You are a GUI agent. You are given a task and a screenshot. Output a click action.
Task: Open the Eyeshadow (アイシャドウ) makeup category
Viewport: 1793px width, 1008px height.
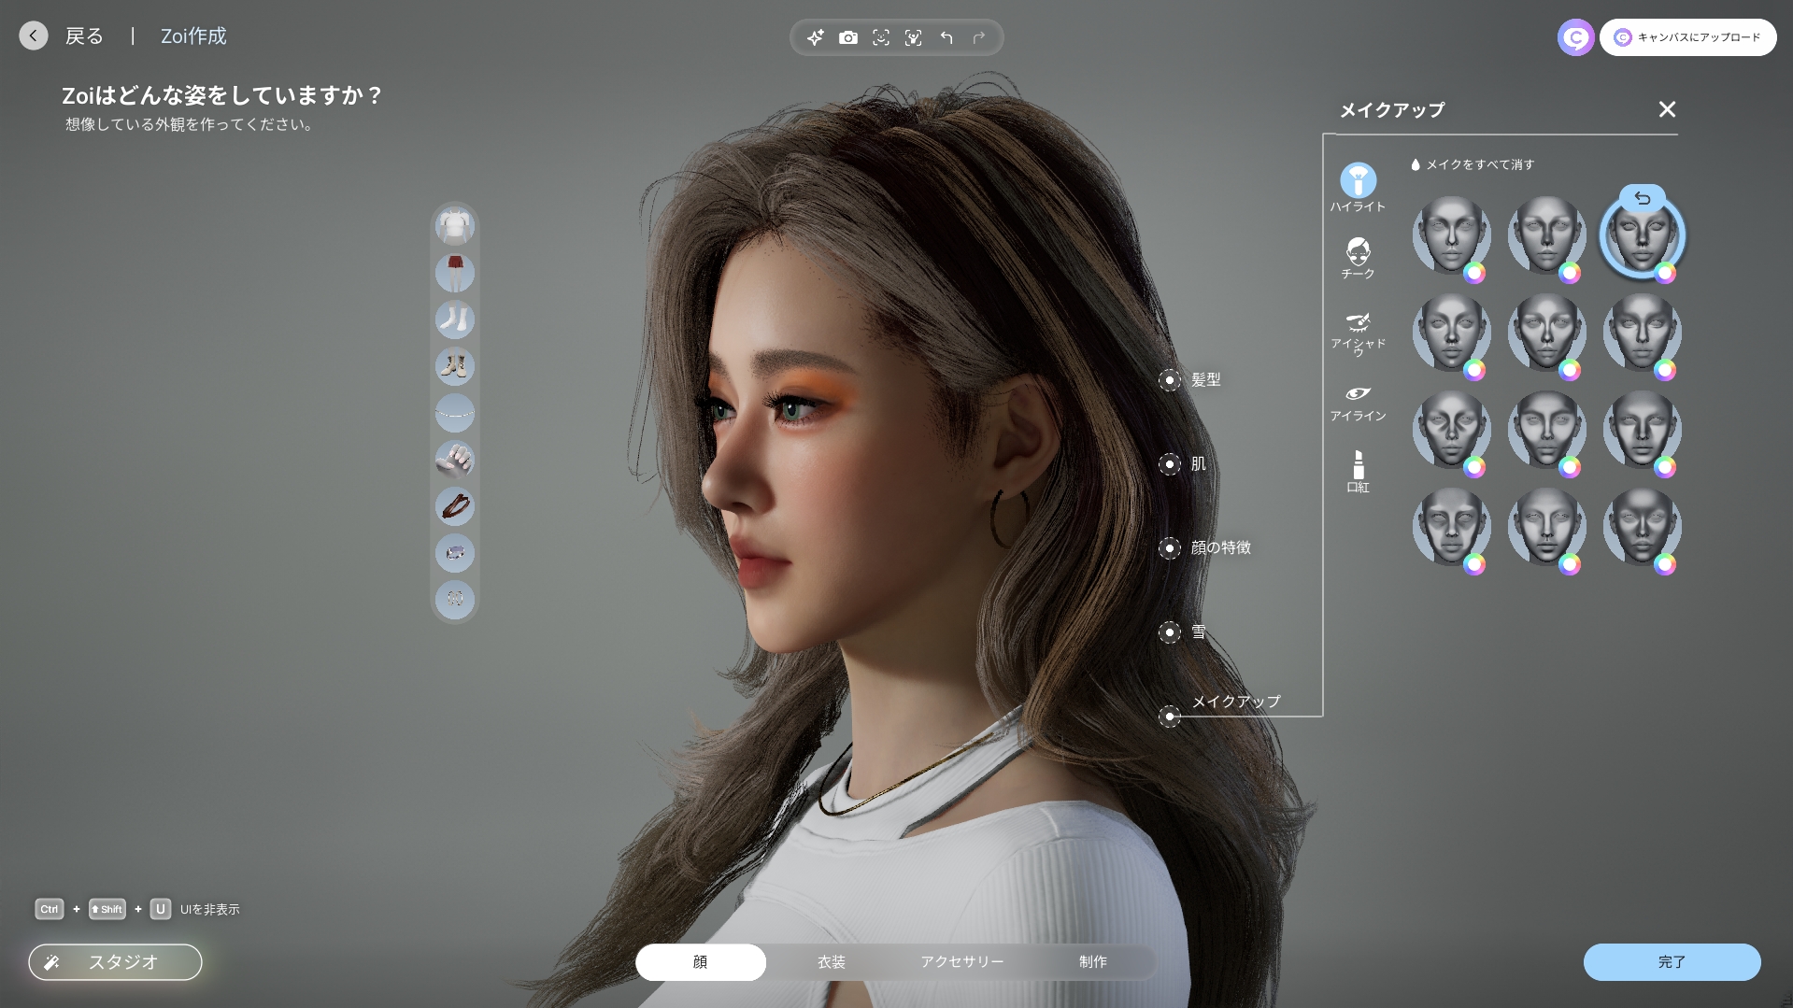pyautogui.click(x=1358, y=332)
